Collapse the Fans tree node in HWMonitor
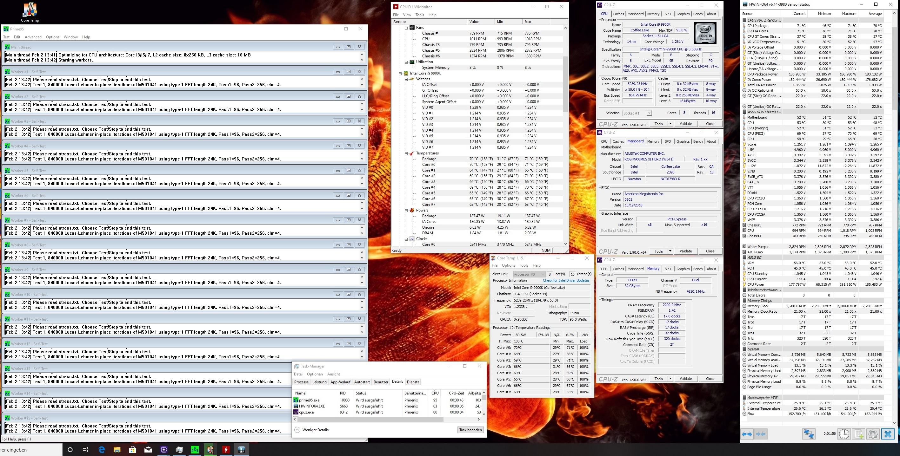The width and height of the screenshot is (900, 456). tap(406, 28)
